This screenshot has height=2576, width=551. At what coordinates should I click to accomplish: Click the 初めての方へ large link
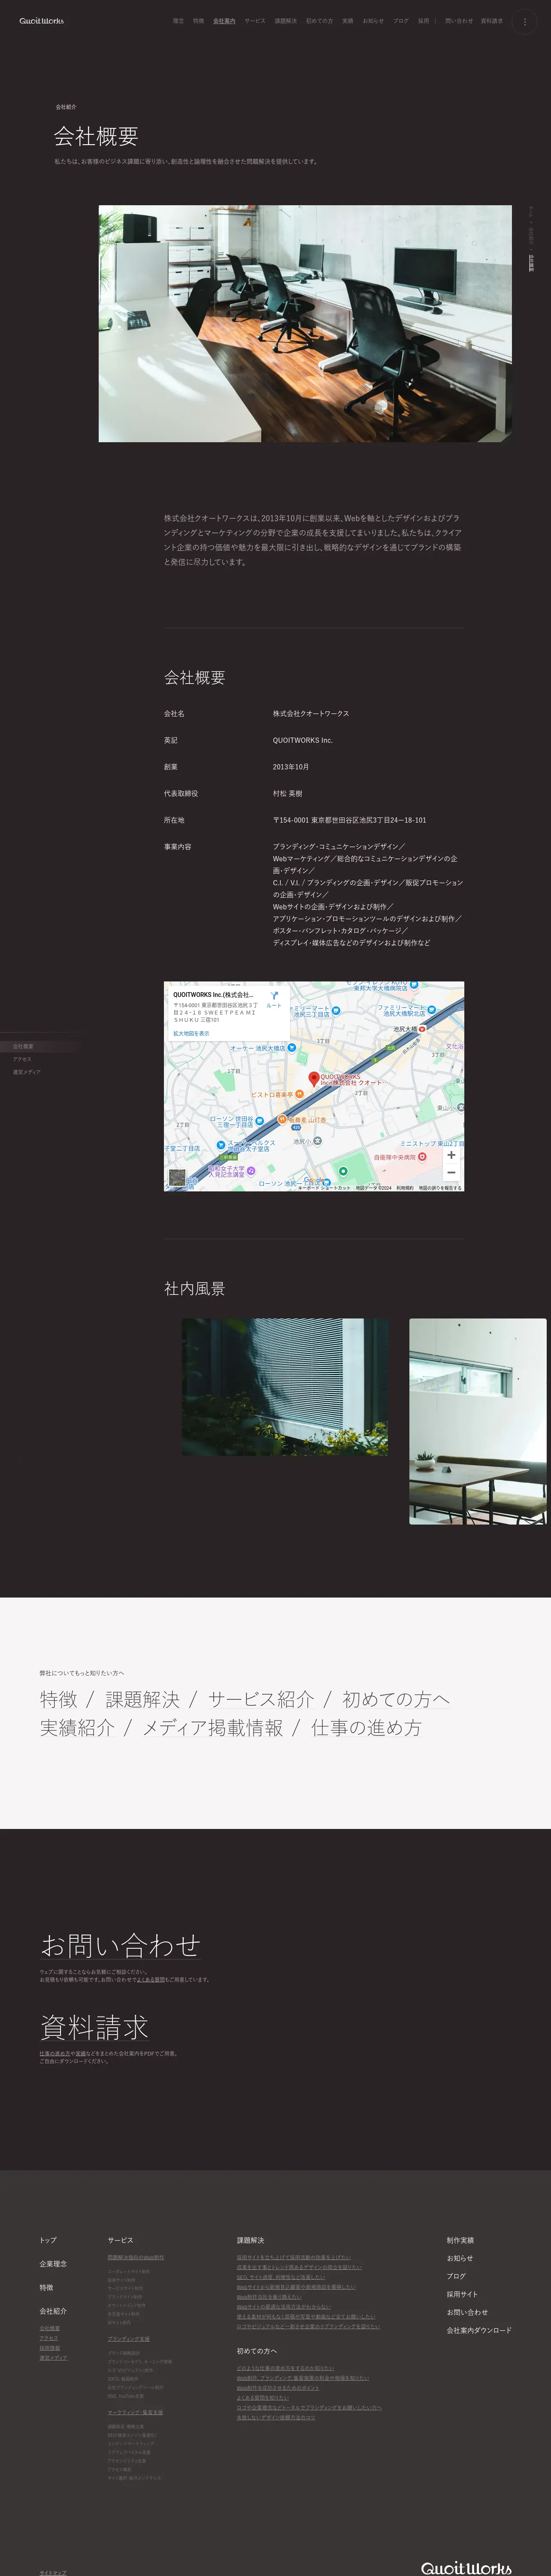pyautogui.click(x=396, y=1699)
